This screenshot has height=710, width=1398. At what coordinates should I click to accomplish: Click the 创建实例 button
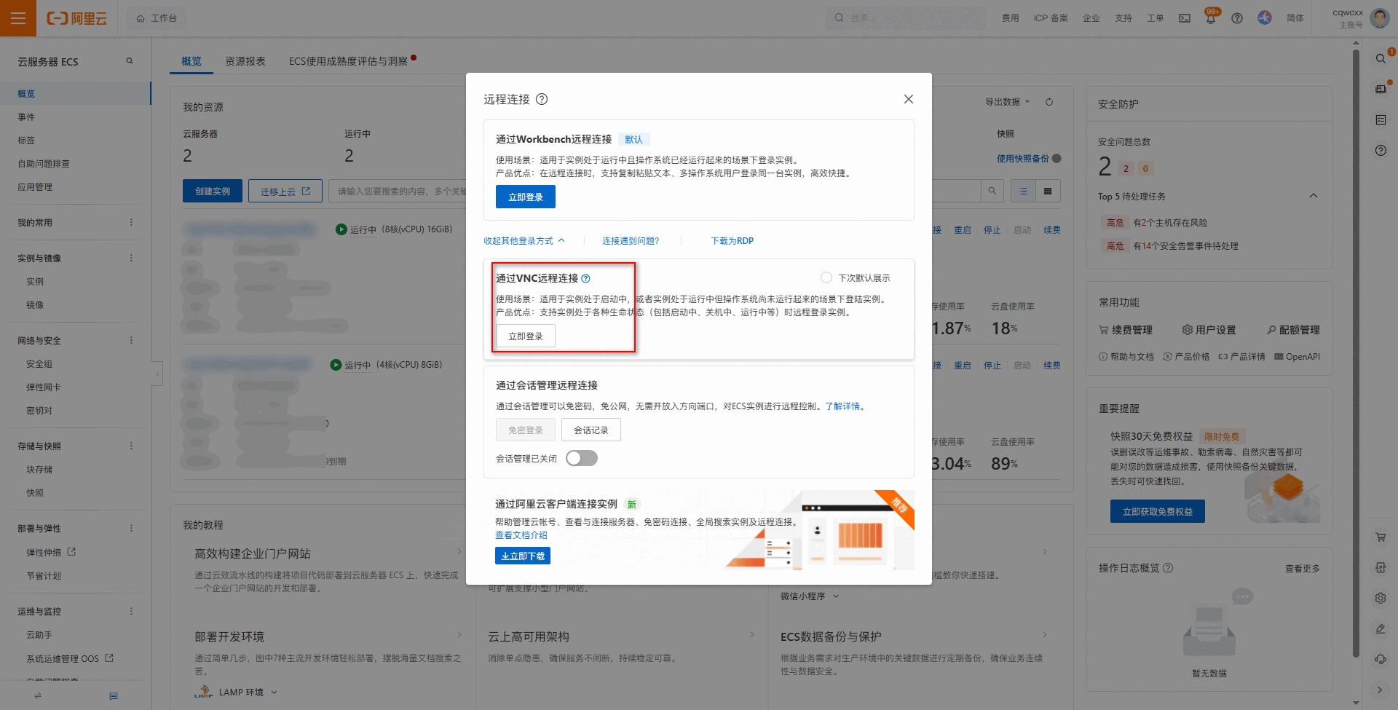coord(213,191)
